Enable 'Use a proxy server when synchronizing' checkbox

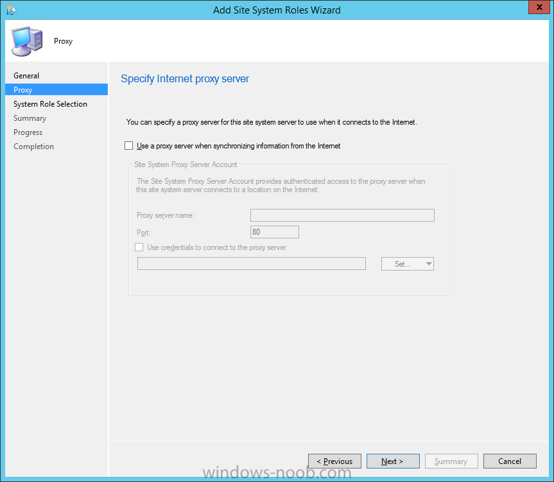pos(128,146)
